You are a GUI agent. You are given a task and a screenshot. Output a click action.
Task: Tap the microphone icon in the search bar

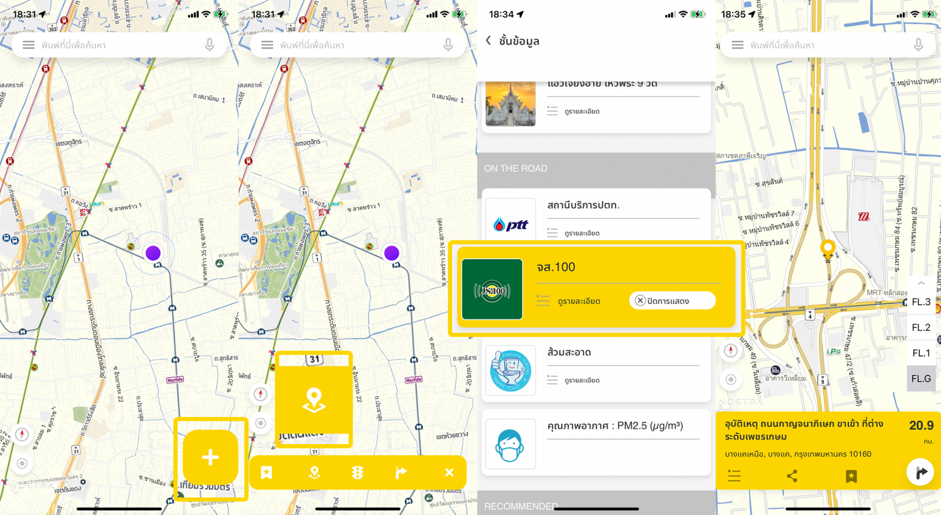coord(210,45)
